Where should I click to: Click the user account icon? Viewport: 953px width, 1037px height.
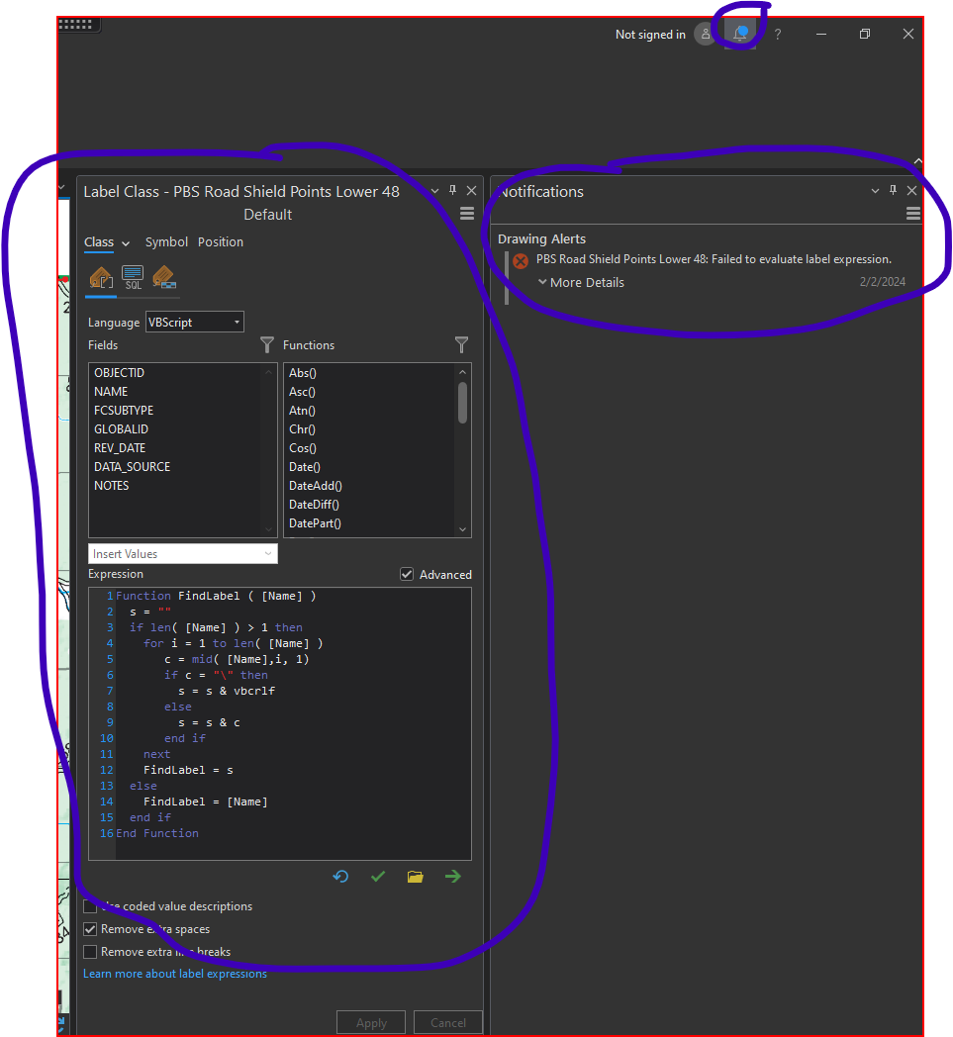(x=706, y=34)
